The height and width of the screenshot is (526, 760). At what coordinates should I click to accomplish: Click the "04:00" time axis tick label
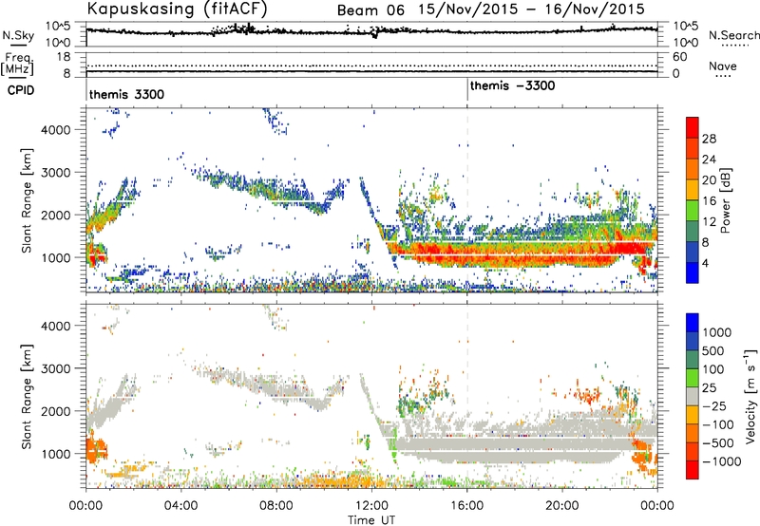[x=180, y=506]
